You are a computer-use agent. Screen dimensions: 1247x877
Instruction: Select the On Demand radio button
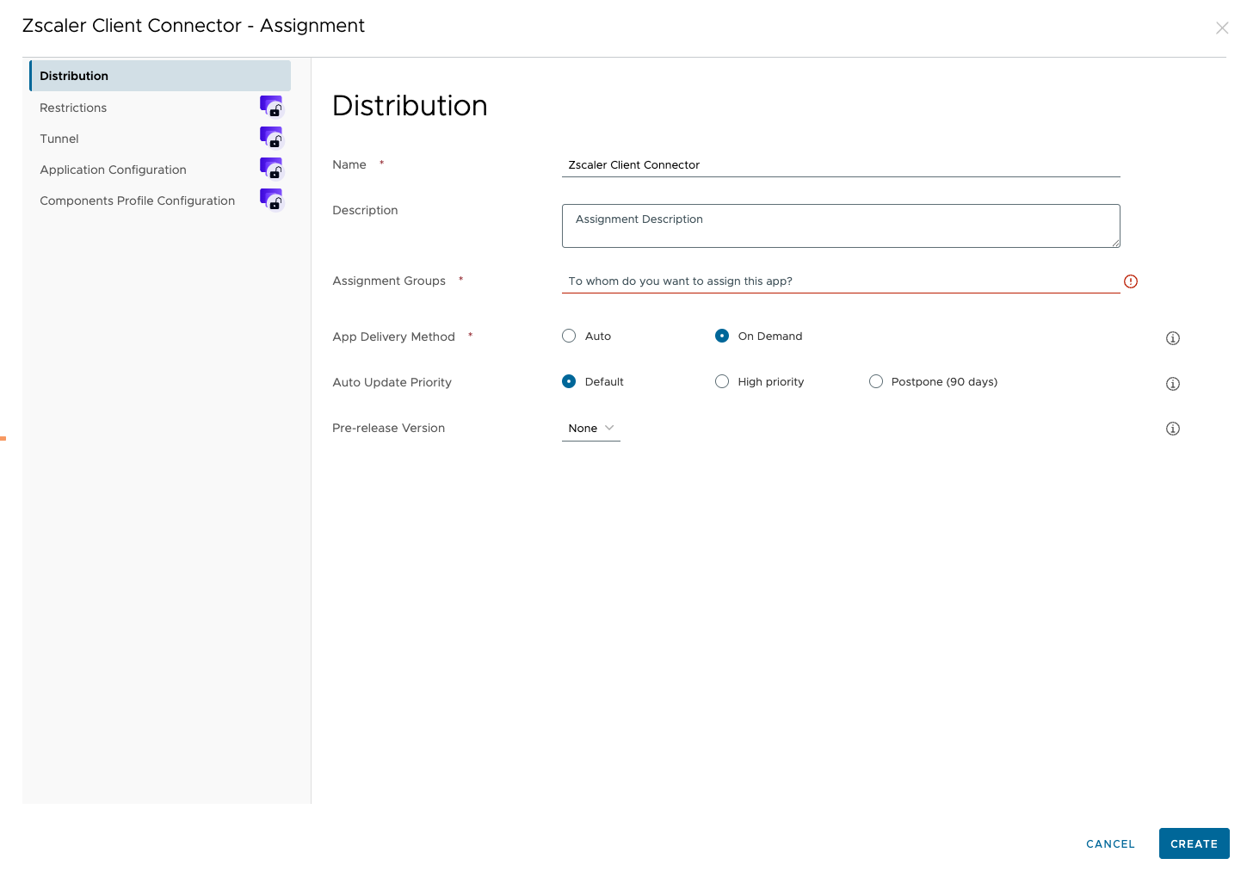[x=722, y=336]
